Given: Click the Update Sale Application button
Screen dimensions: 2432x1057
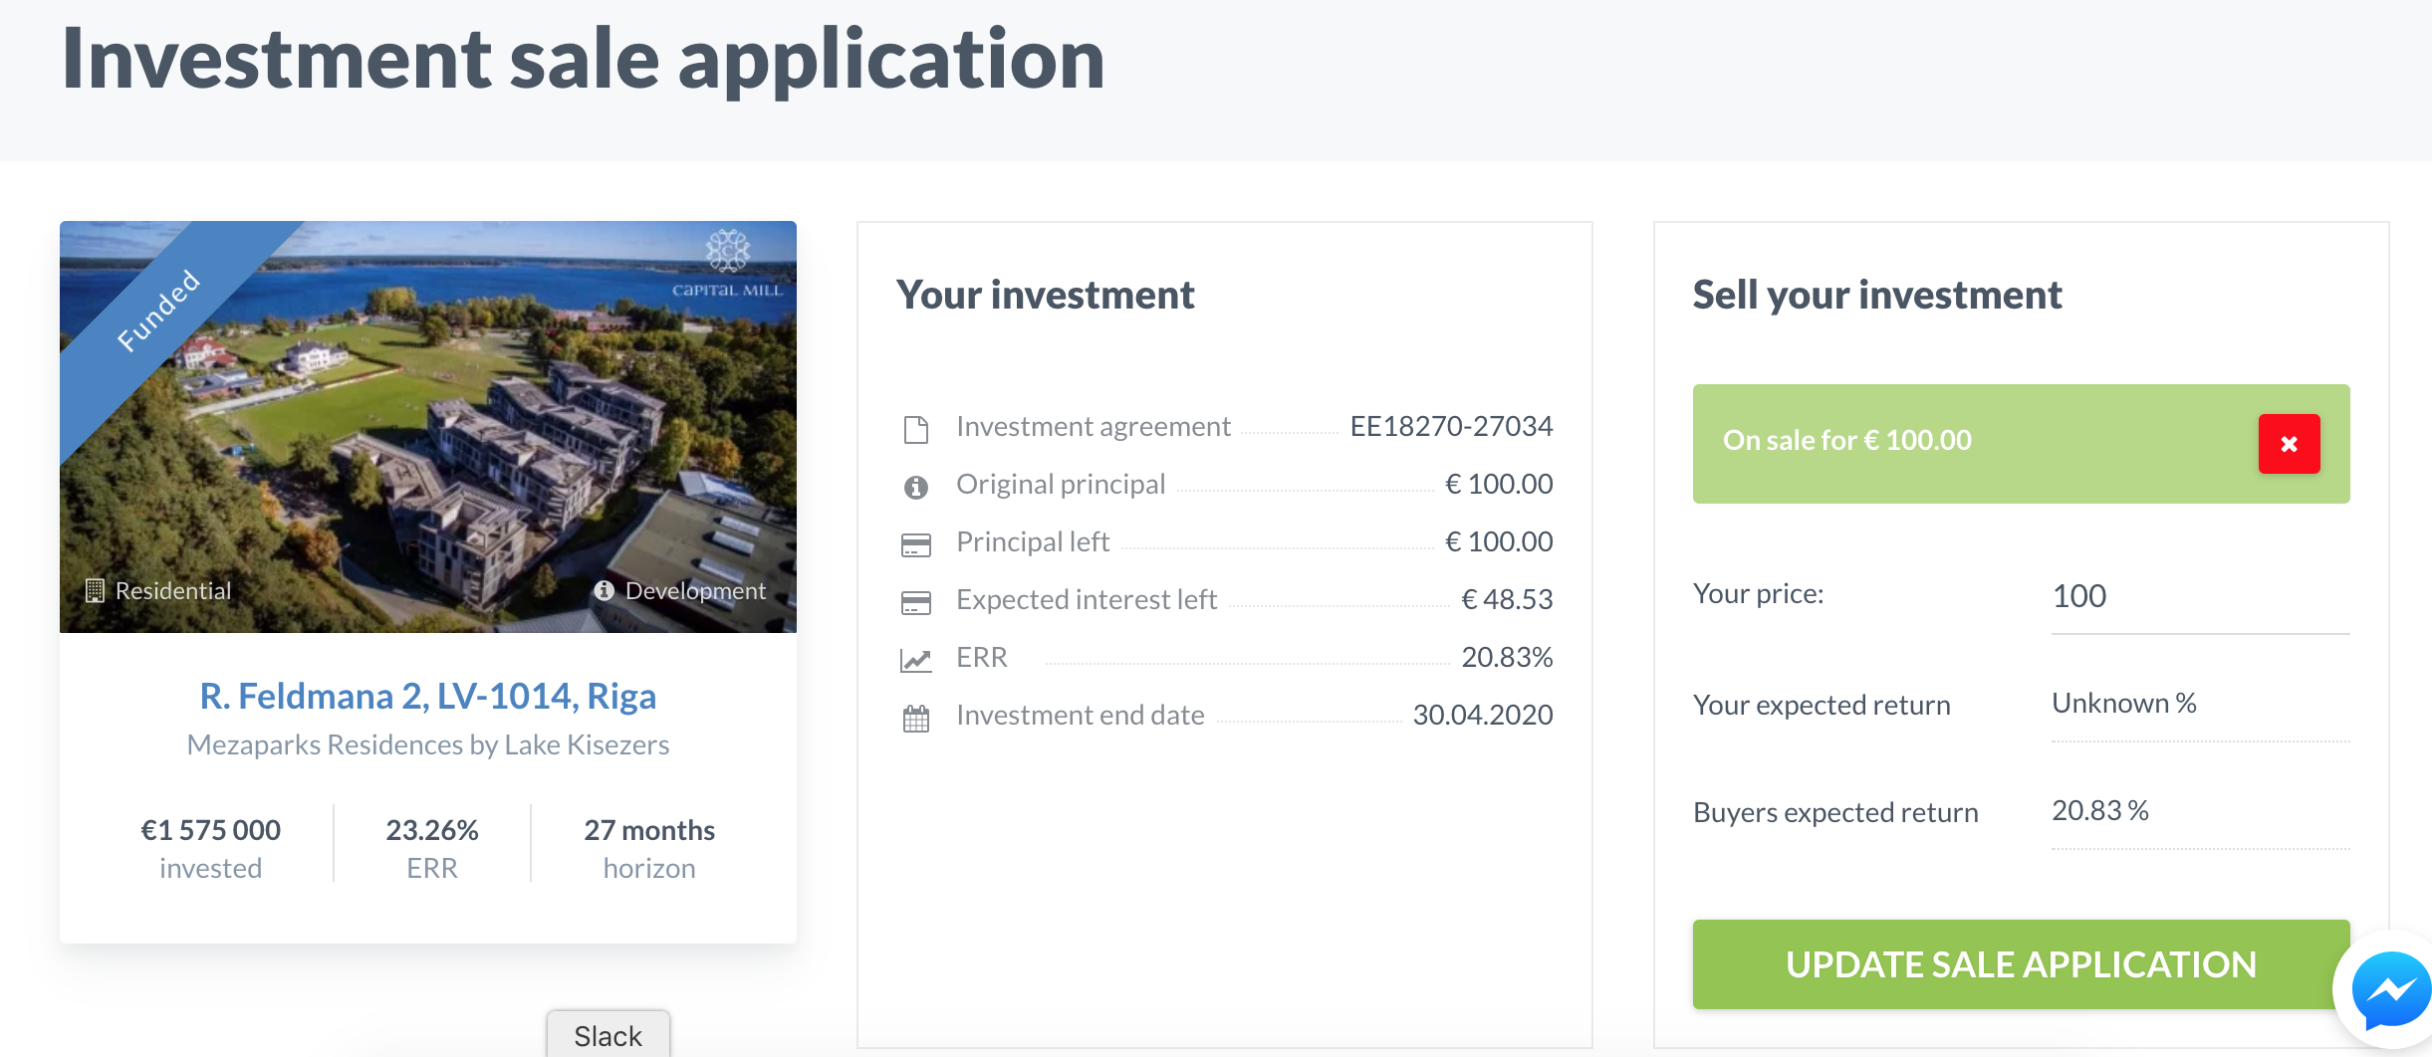Looking at the screenshot, I should [2021, 964].
